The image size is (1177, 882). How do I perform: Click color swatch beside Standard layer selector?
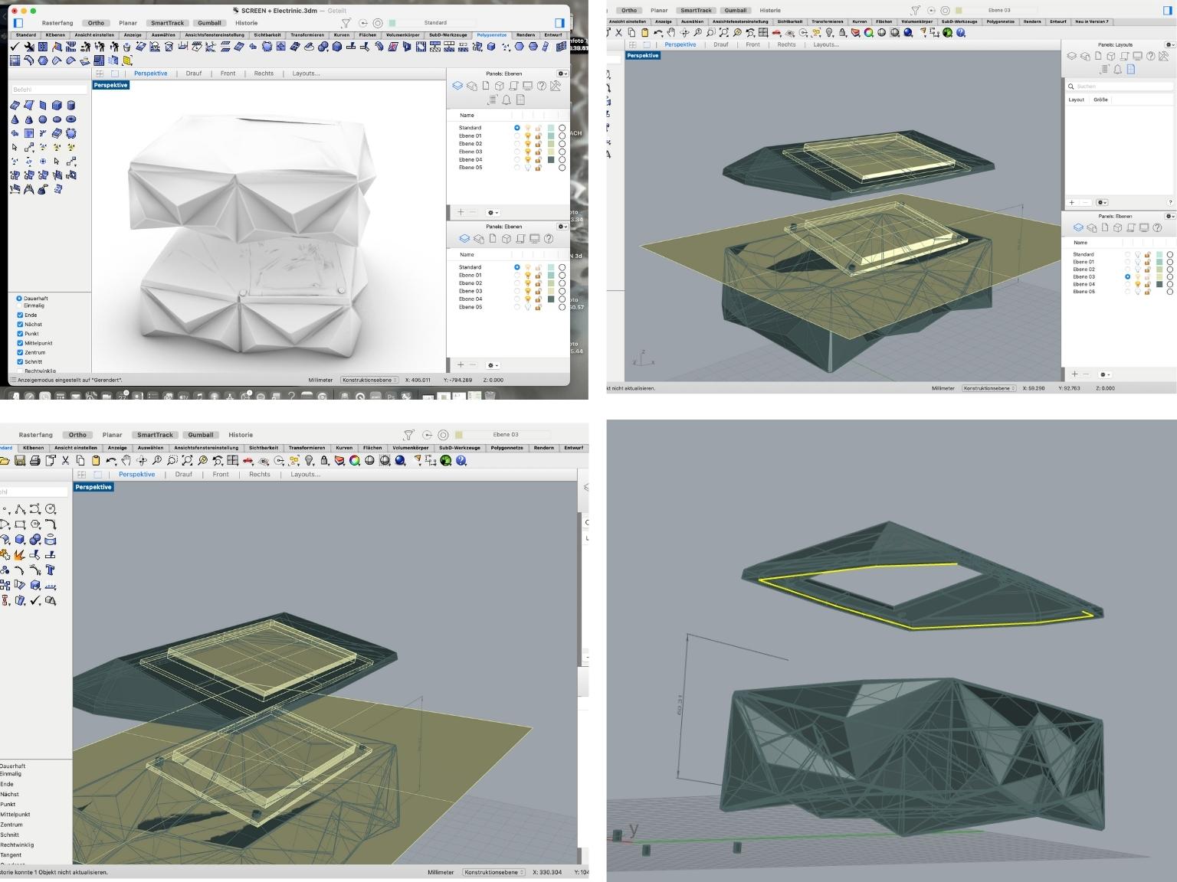pyautogui.click(x=392, y=23)
